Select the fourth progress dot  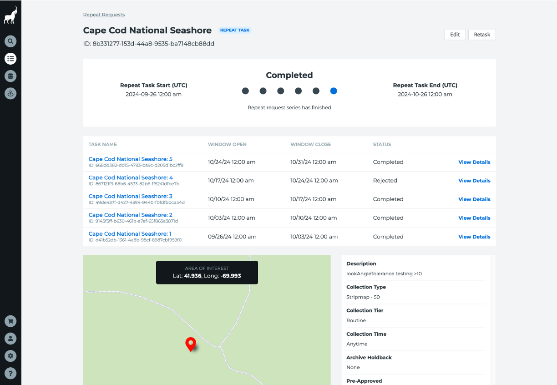pos(298,91)
